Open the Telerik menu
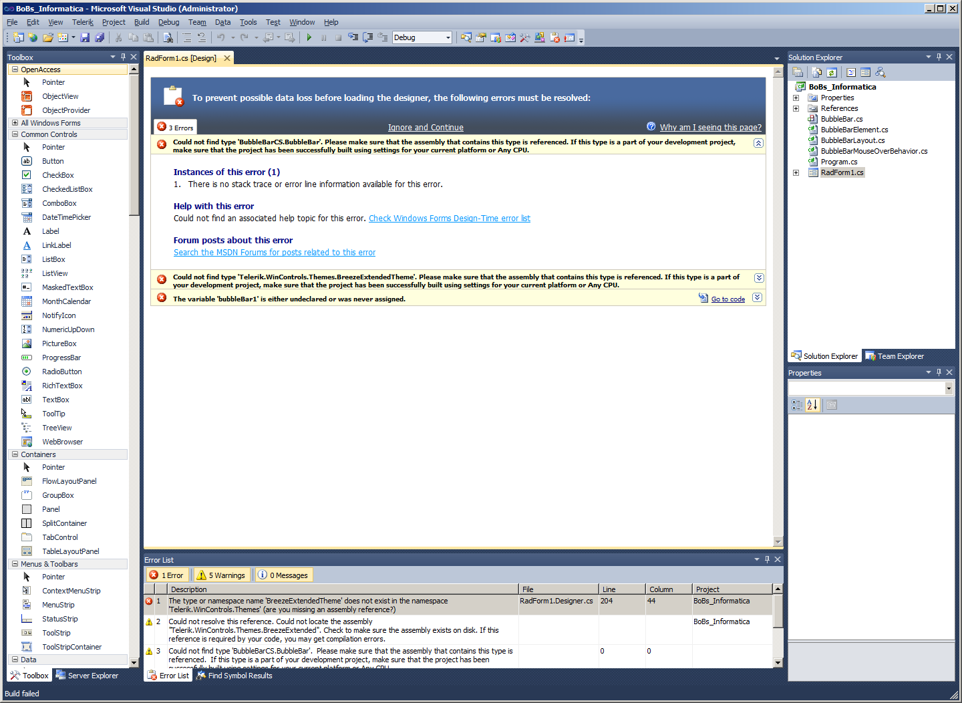This screenshot has width=962, height=703. click(x=83, y=22)
